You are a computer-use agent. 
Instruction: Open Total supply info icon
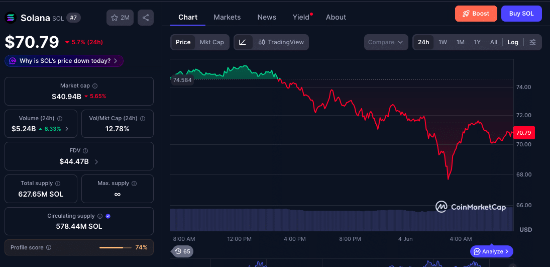tap(58, 184)
